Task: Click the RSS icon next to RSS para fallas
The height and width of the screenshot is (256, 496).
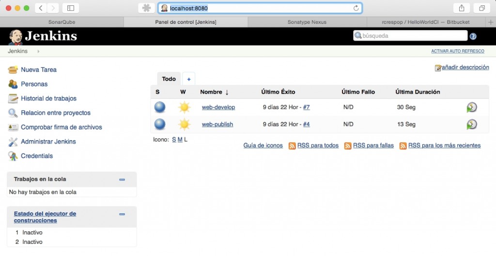Action: pyautogui.click(x=348, y=146)
